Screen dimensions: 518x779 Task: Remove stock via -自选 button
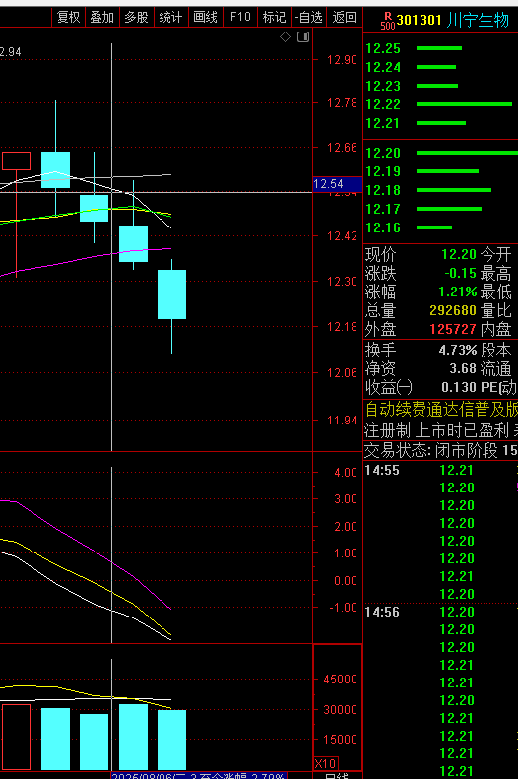pos(309,18)
